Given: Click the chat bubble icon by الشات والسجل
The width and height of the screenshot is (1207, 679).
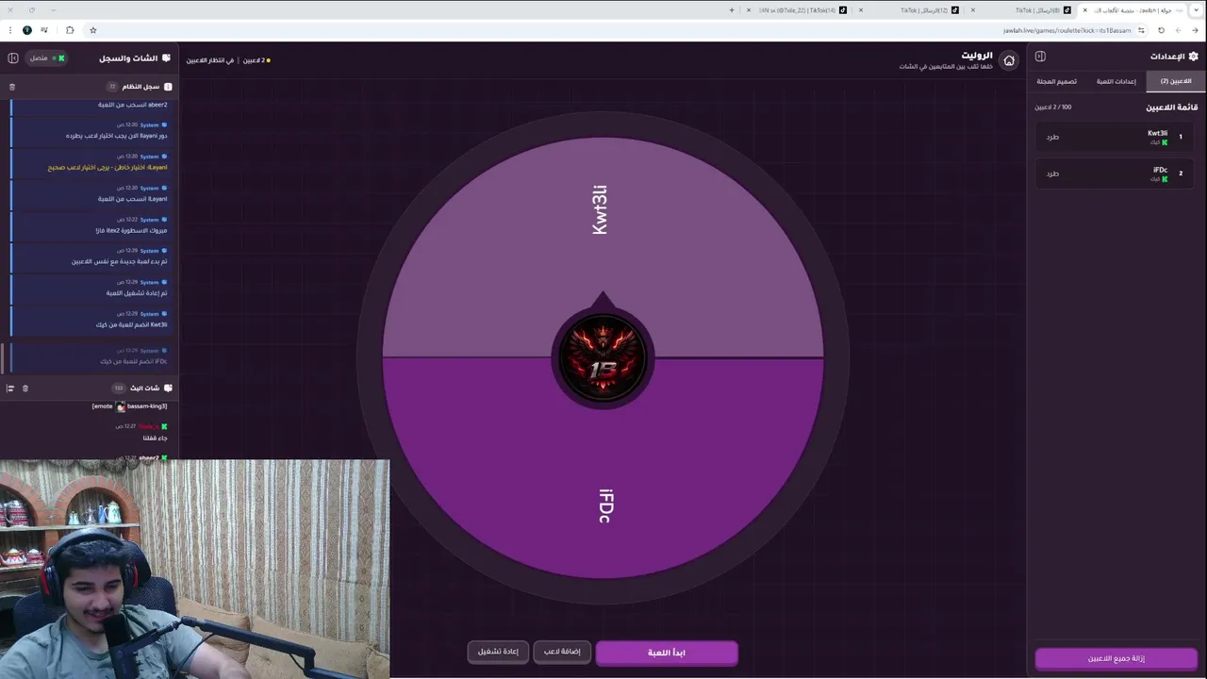Looking at the screenshot, I should pyautogui.click(x=167, y=58).
